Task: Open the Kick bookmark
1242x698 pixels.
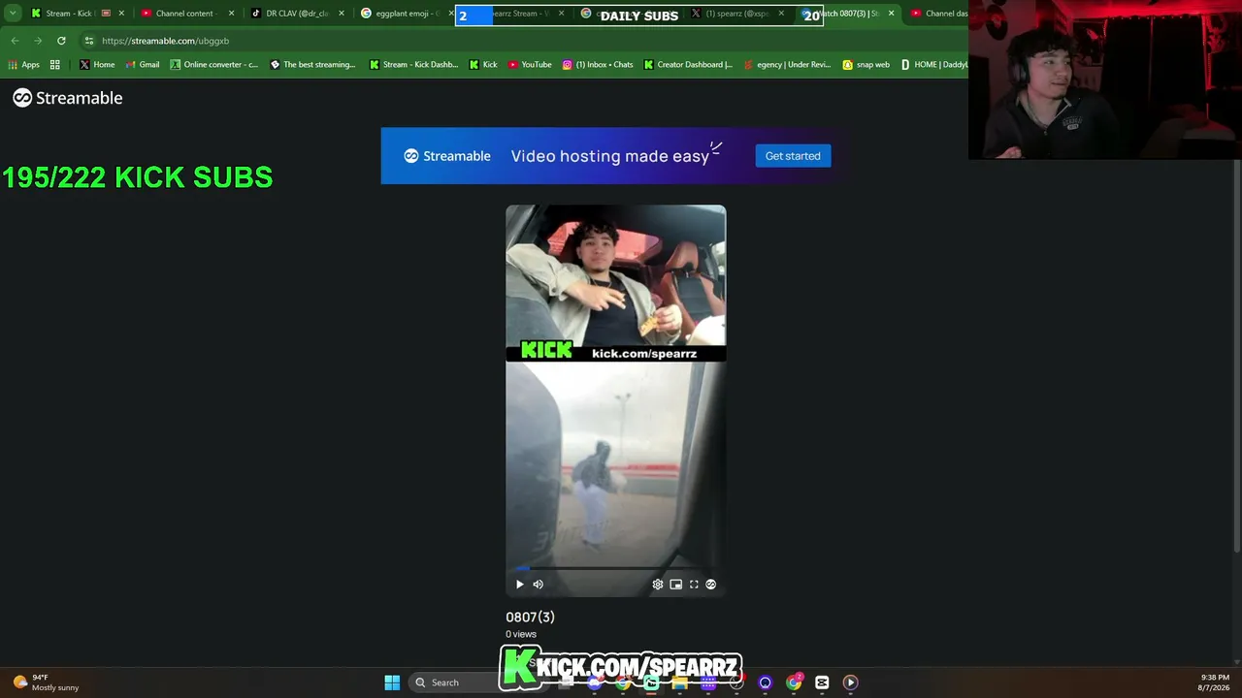Action: (483, 65)
